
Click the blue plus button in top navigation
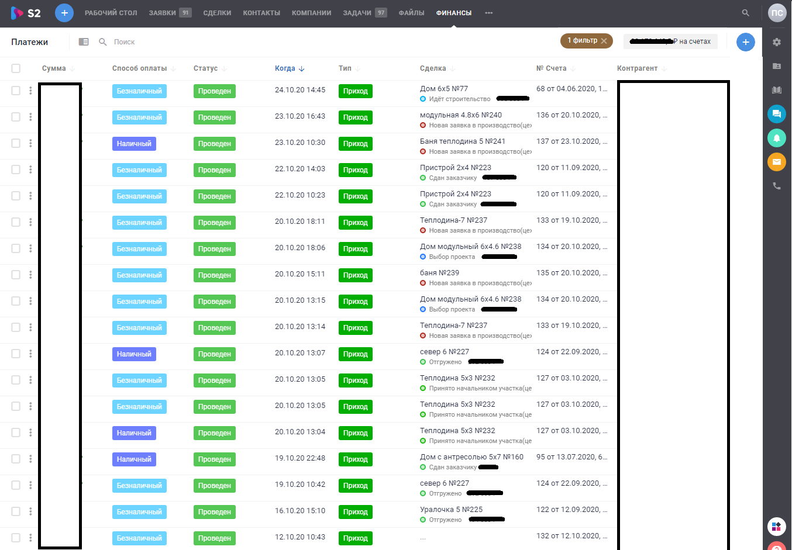click(x=64, y=13)
